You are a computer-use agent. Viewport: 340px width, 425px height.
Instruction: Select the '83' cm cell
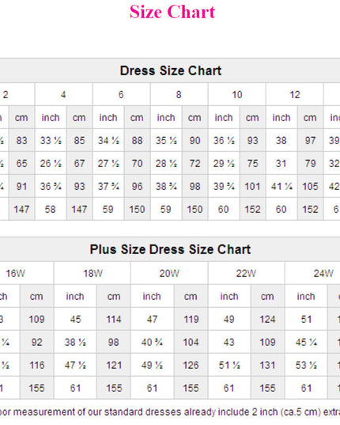(21, 140)
